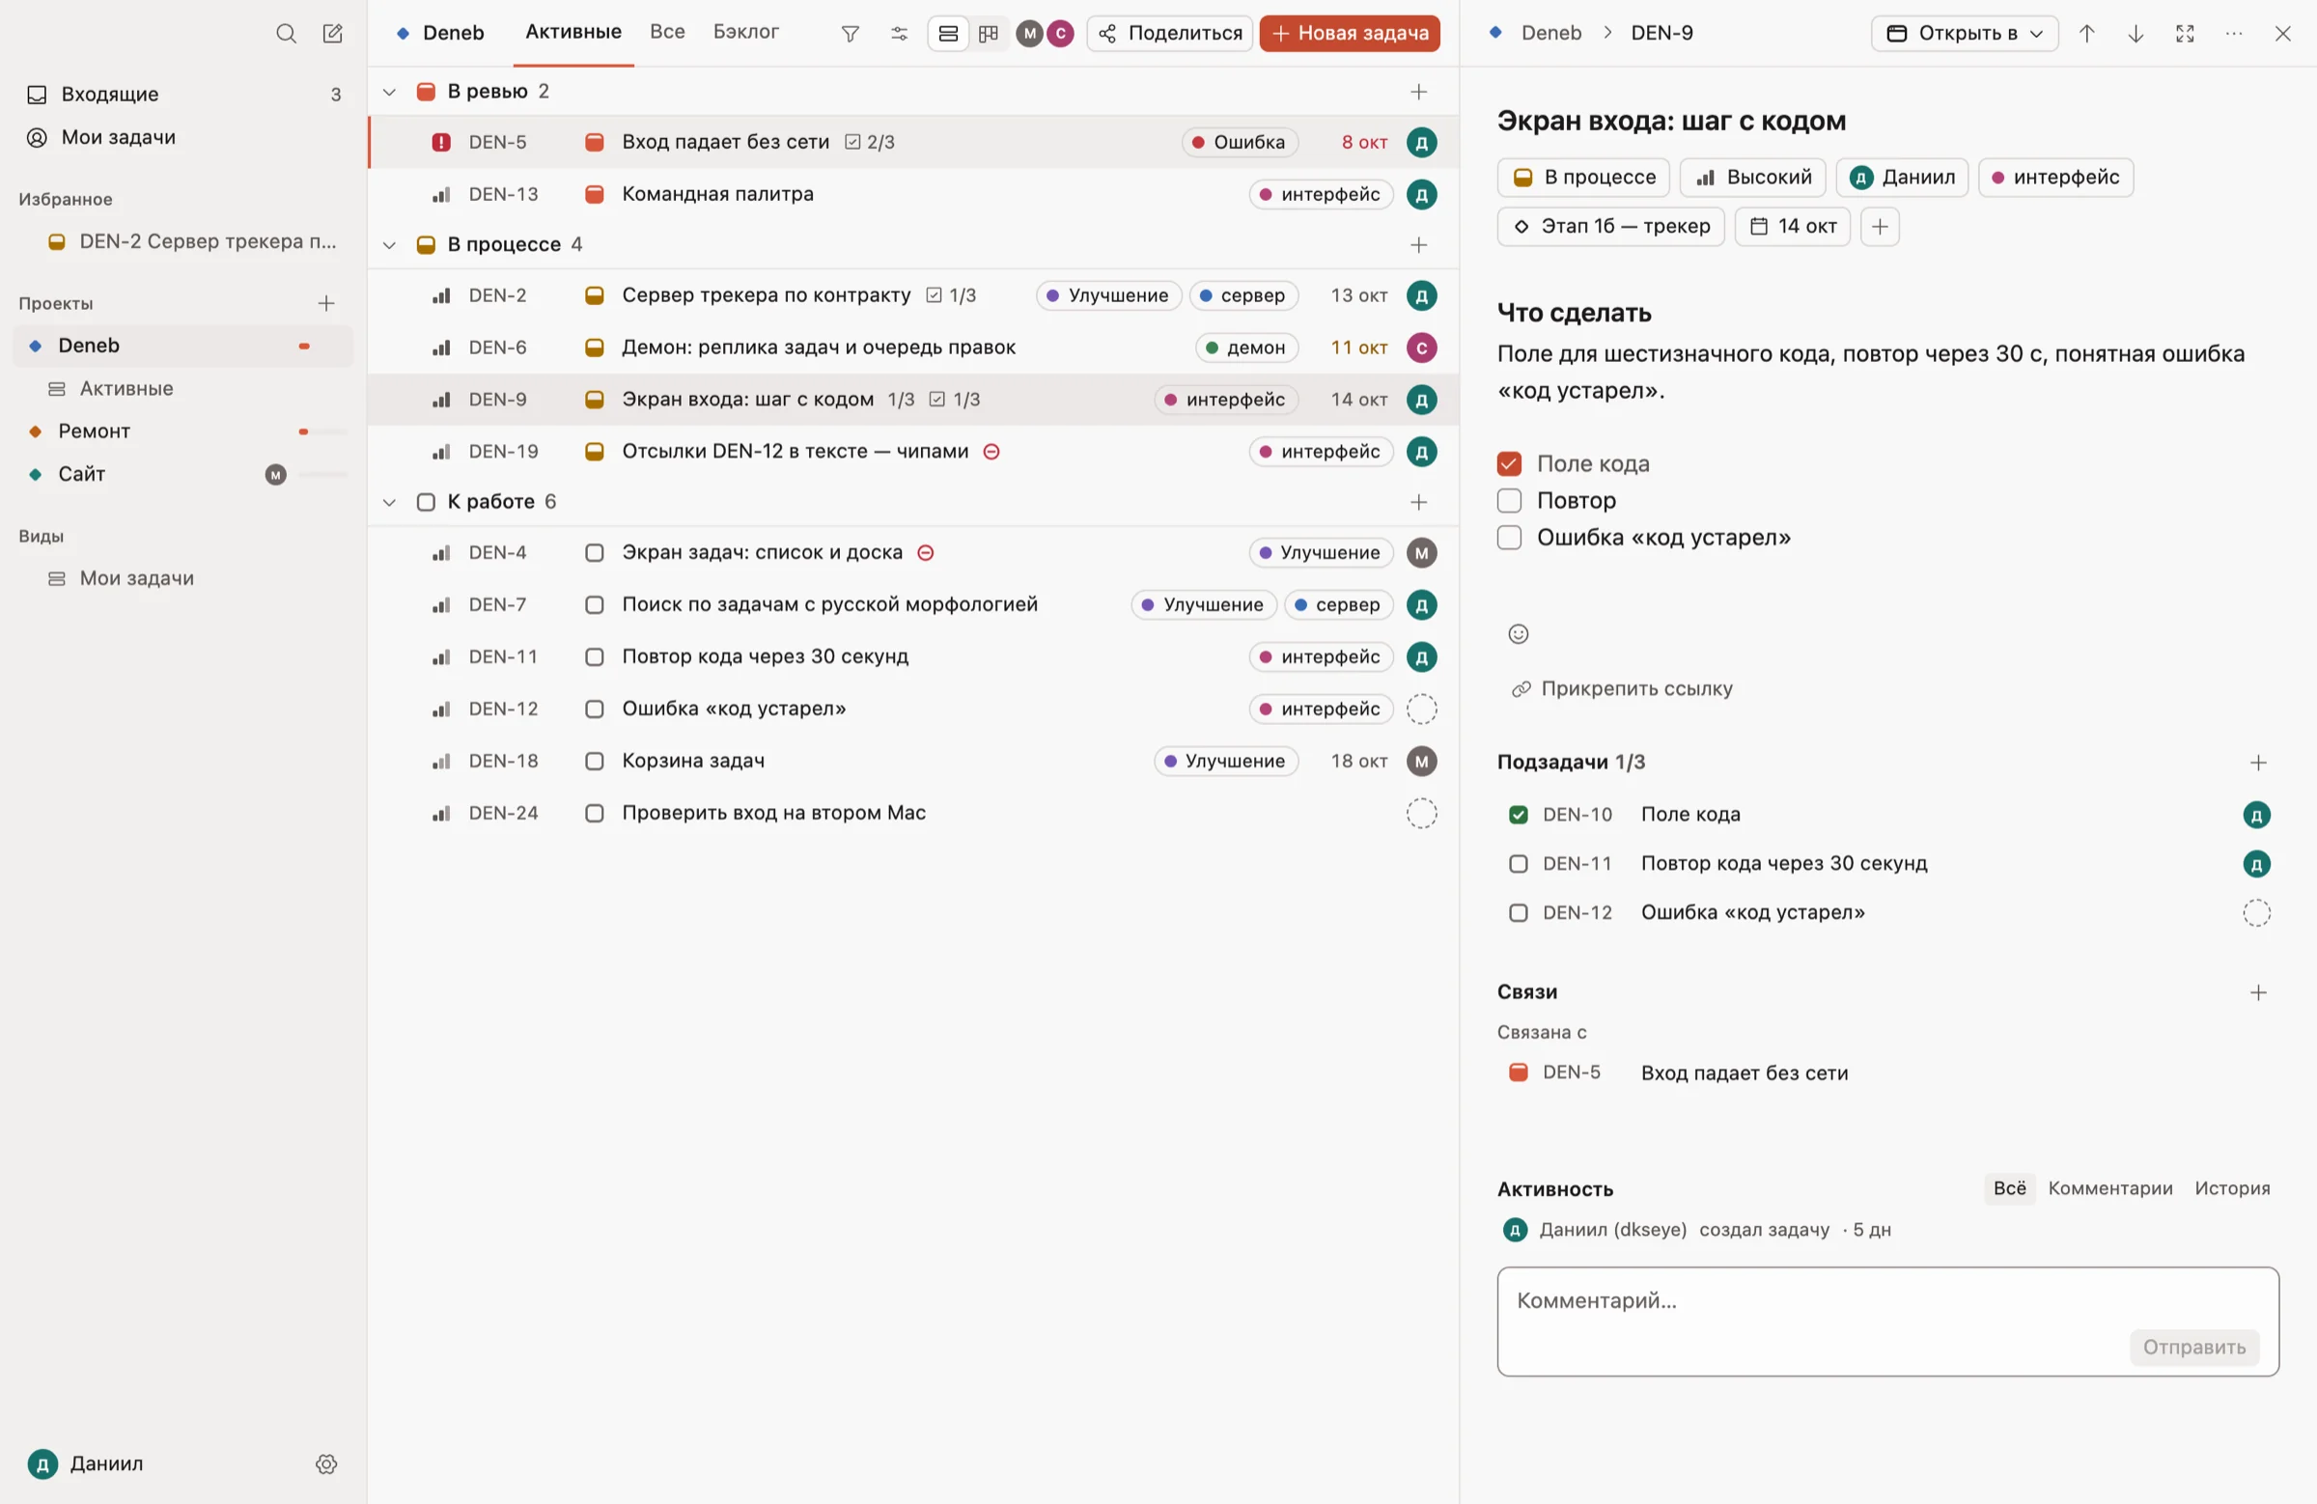Click the Комментарий input field
Viewport: 2317px width, 1504px height.
click(1886, 1322)
